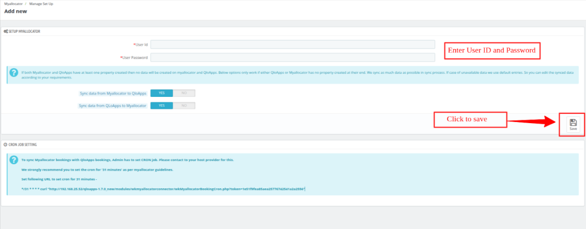The height and width of the screenshot is (229, 586).
Task: Click the cogs icon beside Setup Myallocator
Action: 6,30
